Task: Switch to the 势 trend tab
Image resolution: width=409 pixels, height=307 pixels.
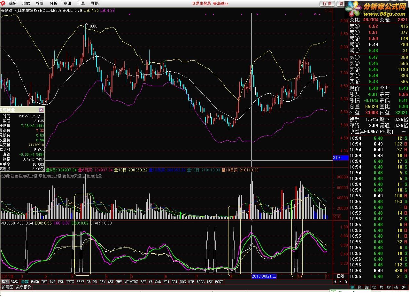Action: [382, 287]
